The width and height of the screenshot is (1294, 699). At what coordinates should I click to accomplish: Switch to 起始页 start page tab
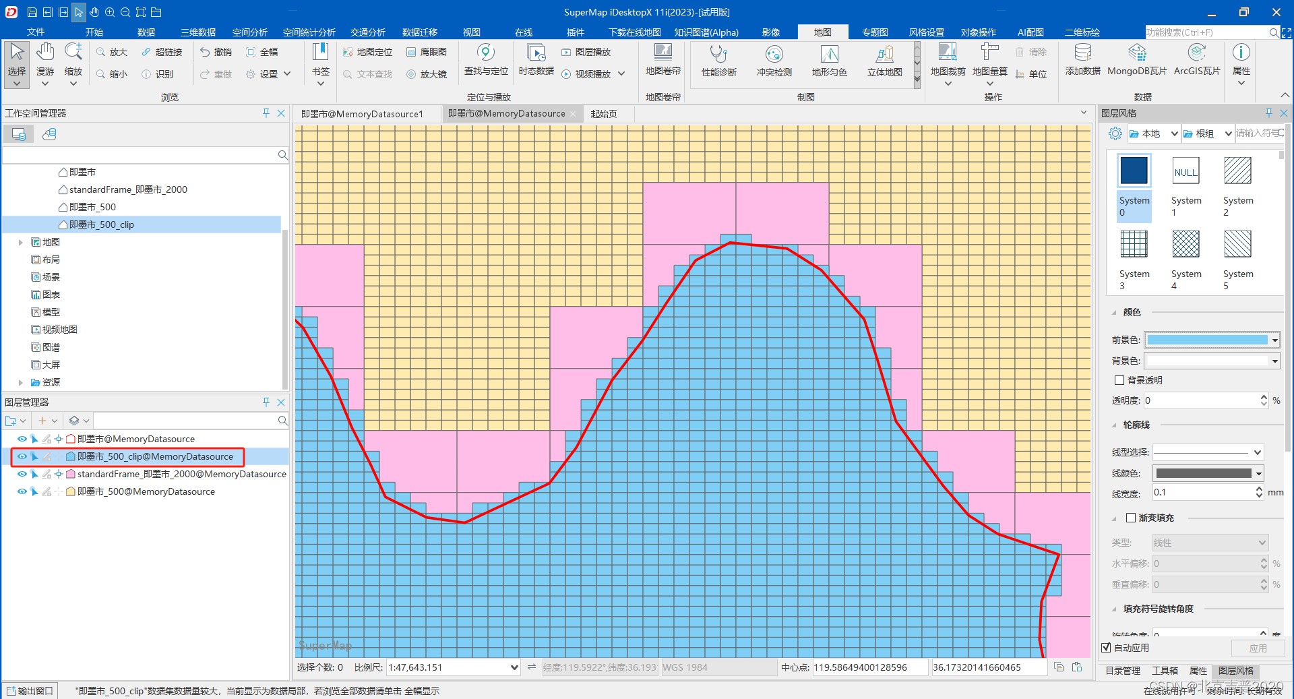tap(604, 114)
